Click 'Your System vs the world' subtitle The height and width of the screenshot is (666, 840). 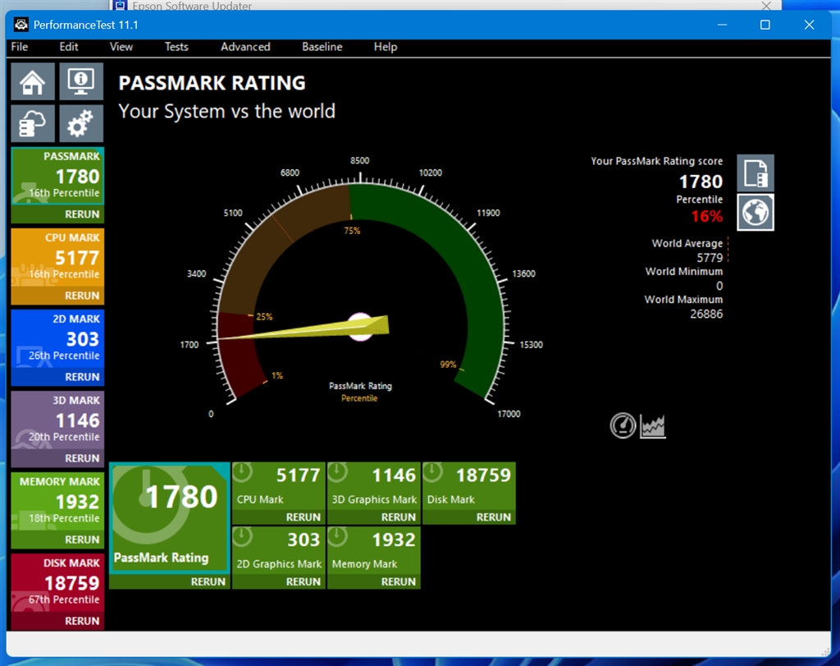(x=226, y=111)
